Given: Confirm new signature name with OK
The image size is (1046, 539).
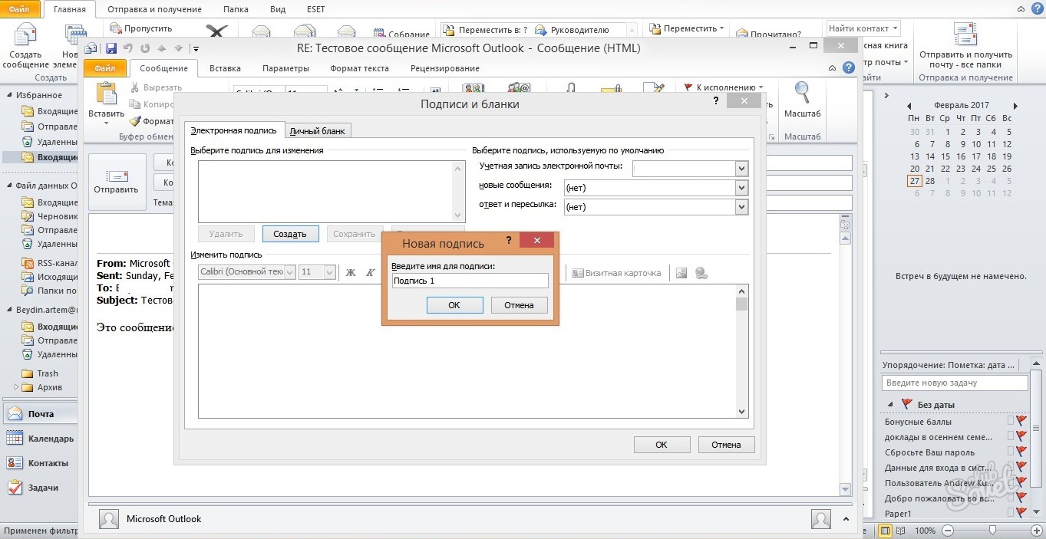Looking at the screenshot, I should [454, 305].
